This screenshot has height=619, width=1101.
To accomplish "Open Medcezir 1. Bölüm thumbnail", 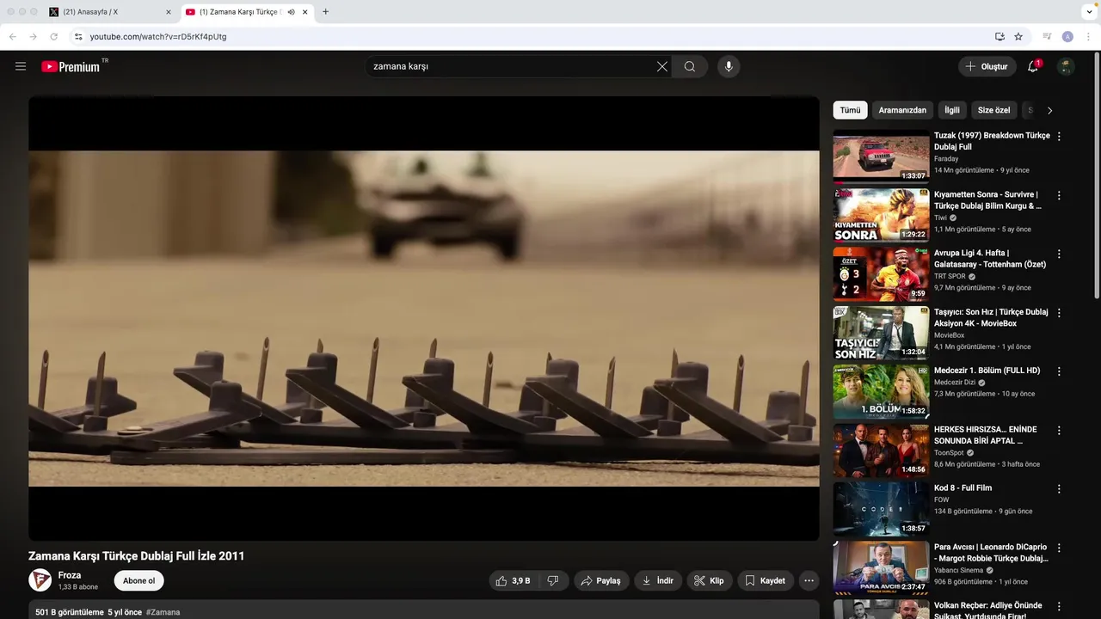I will [x=881, y=391].
